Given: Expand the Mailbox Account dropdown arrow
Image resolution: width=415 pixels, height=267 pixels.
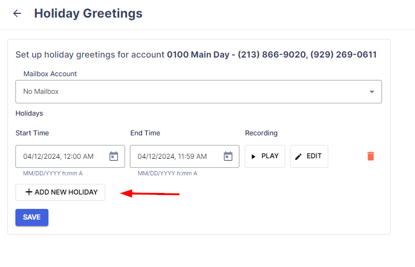Looking at the screenshot, I should point(372,92).
